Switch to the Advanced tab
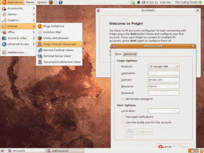Screen dimensions: 204x153 [130, 54]
